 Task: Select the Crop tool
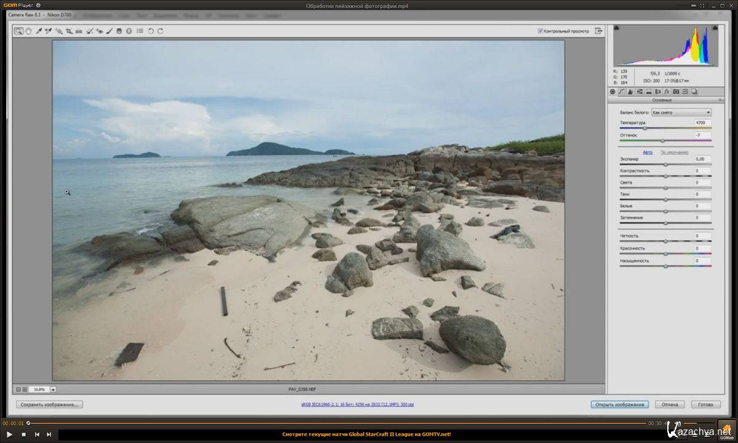(69, 31)
